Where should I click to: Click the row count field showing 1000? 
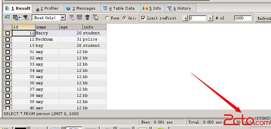[243, 18]
